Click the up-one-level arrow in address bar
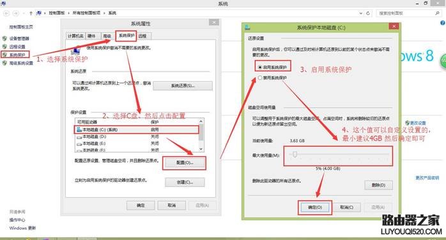This screenshot has height=240, width=446. [x=31, y=13]
